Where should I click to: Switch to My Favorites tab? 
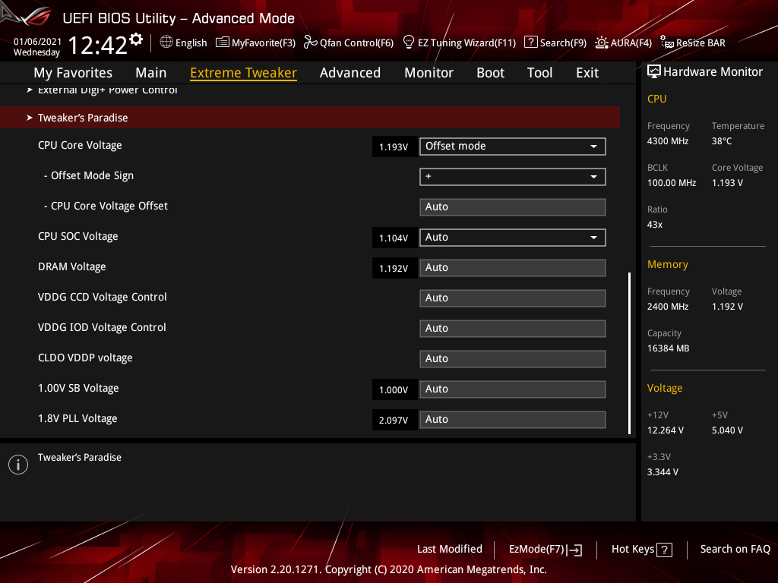pos(73,73)
